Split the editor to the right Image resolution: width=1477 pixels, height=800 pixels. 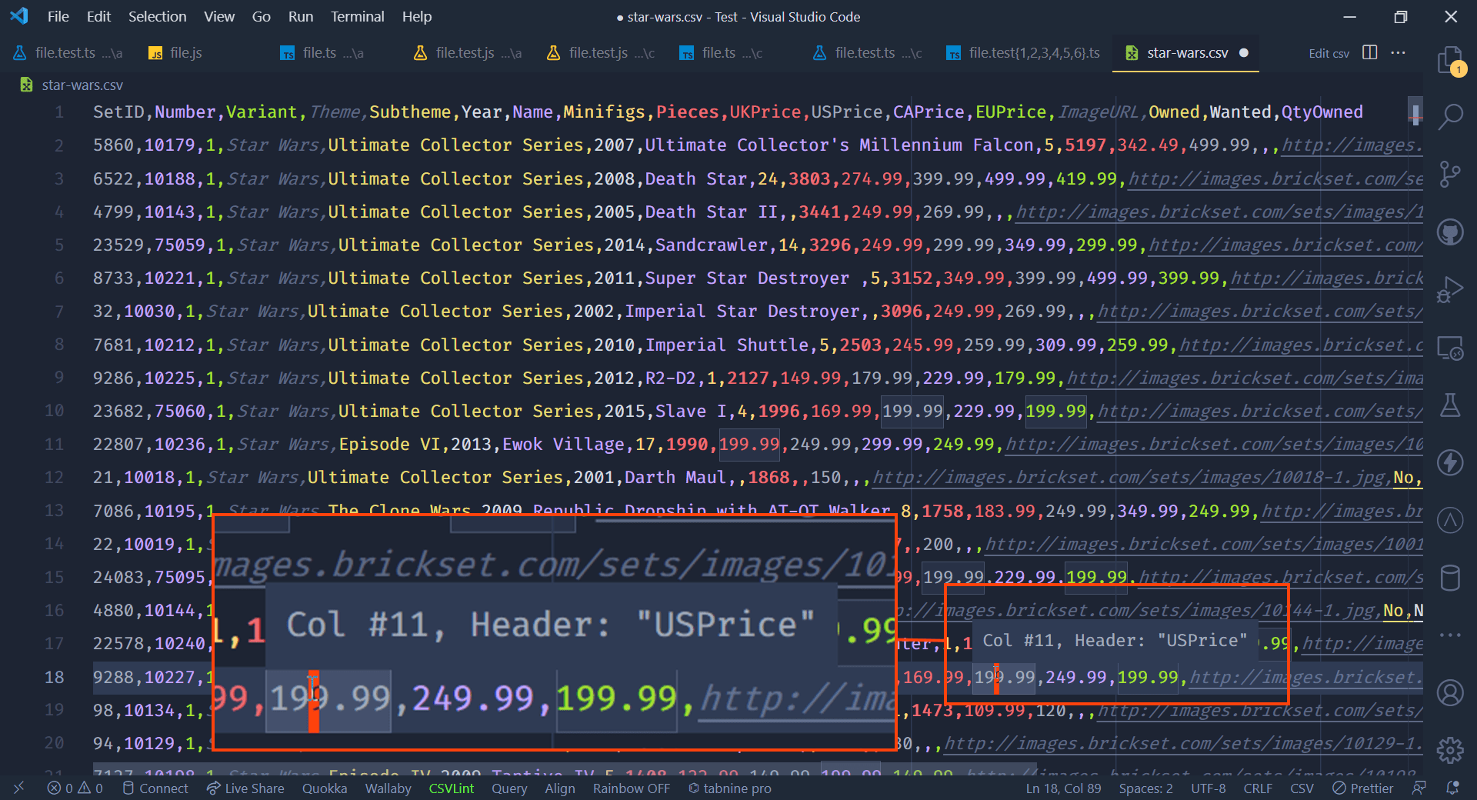tap(1370, 52)
